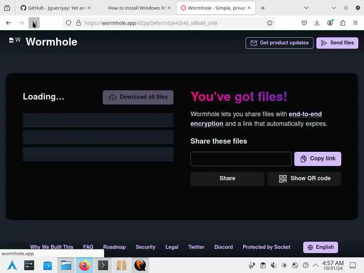This screenshot has width=364, height=273.
Task: Open the archive package taskbar icon
Action: pos(122,265)
